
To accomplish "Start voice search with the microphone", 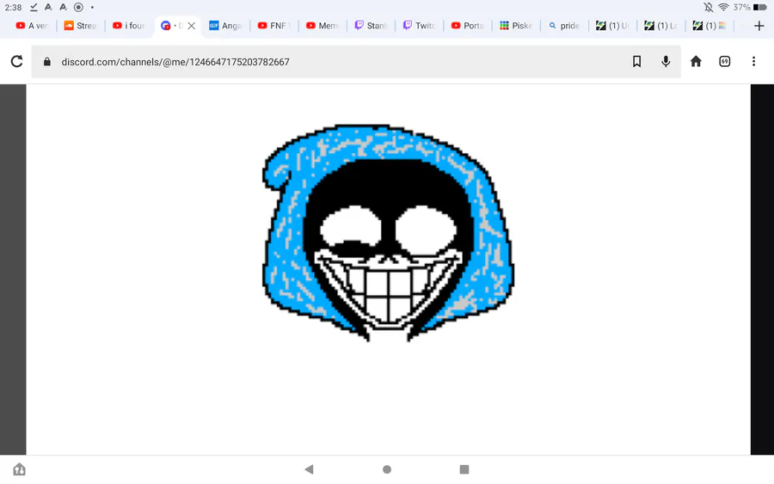I will 666,62.
